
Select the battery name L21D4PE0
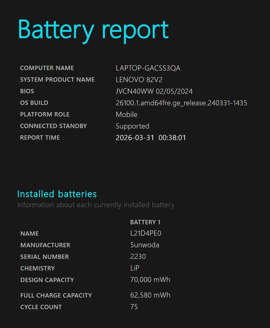(146, 234)
